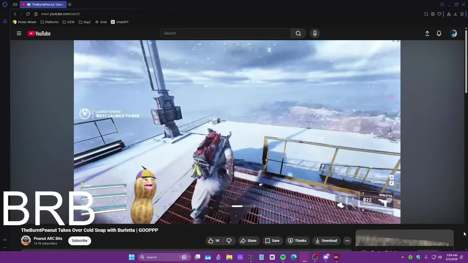468x263 pixels.
Task: Open the YouTube guide hamburger menu
Action: (x=19, y=33)
